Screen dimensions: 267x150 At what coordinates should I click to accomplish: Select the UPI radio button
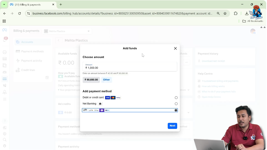[x=176, y=110]
